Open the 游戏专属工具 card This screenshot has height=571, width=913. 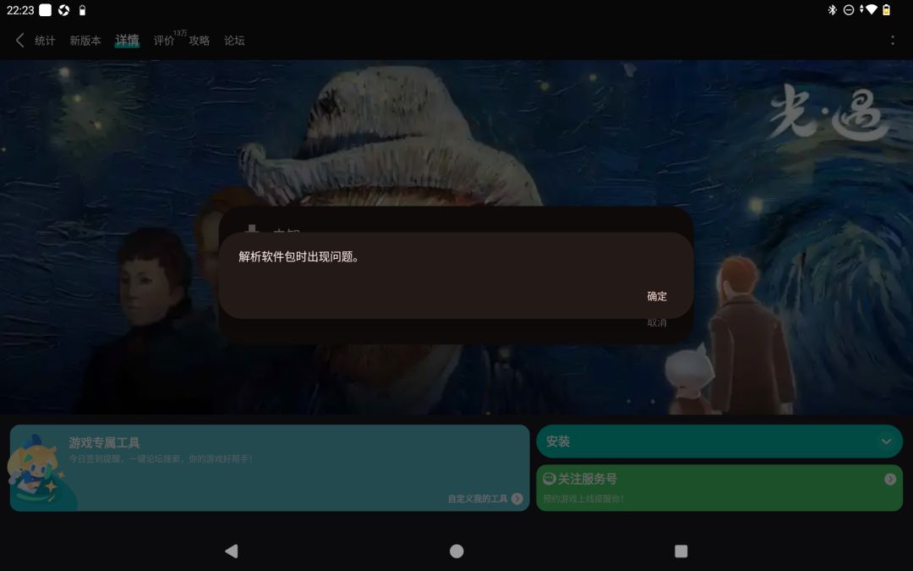click(270, 468)
